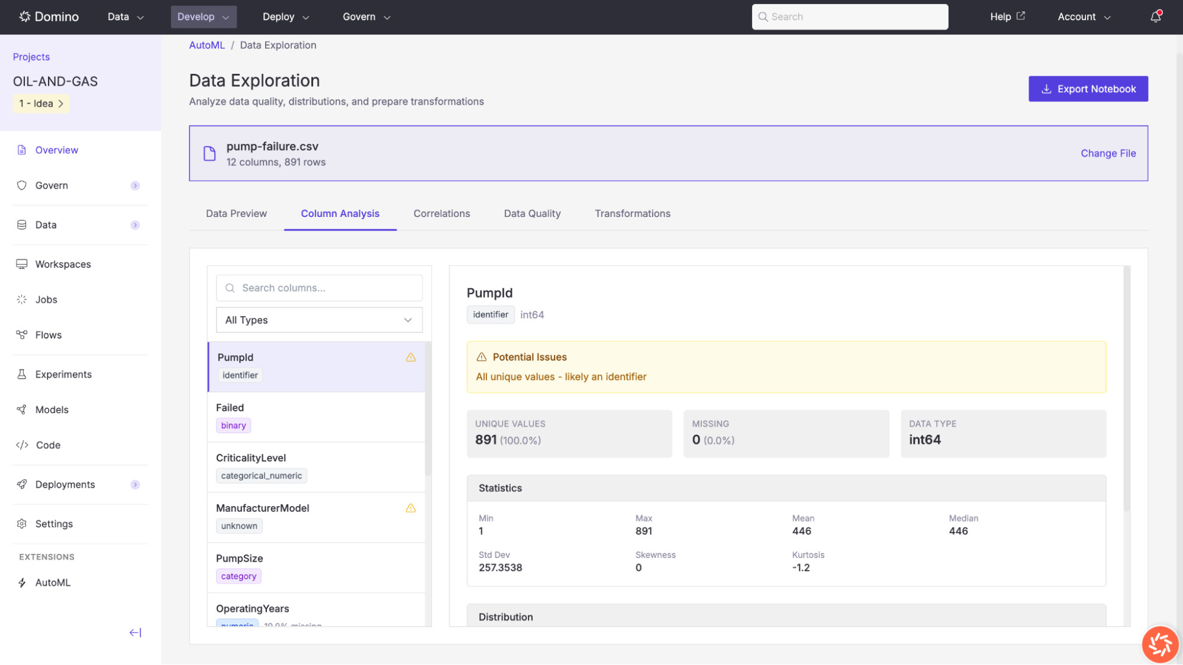This screenshot has width=1183, height=665.
Task: Expand the Deployments sidebar chevron
Action: (136, 484)
